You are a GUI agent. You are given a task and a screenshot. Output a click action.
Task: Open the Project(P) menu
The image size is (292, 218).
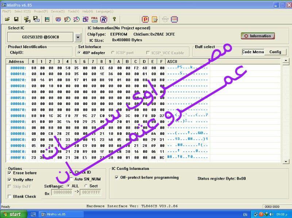point(41,11)
